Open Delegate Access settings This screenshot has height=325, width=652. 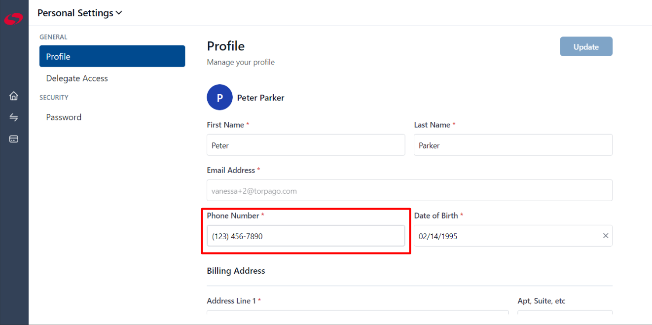click(77, 78)
